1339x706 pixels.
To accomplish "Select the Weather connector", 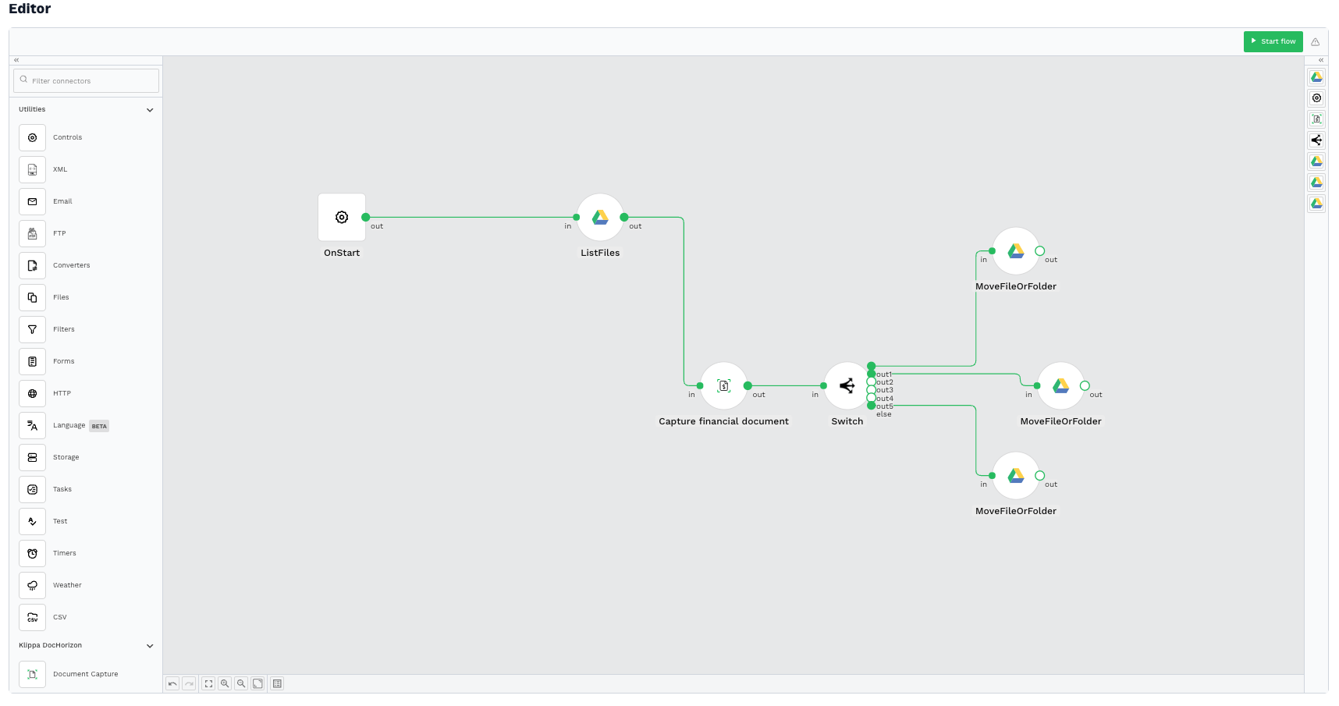I will [67, 585].
